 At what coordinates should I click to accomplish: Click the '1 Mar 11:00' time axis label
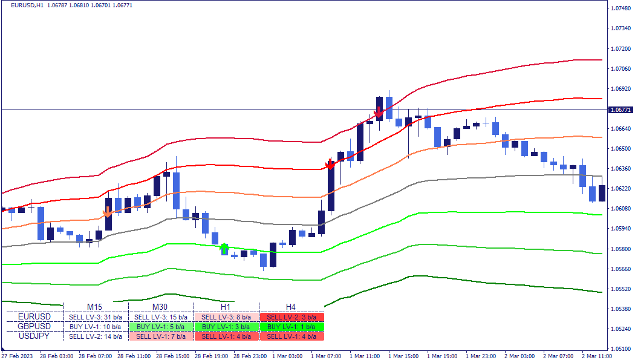[x=364, y=356]
